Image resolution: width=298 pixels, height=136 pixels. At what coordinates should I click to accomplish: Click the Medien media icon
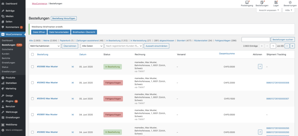point(3,16)
